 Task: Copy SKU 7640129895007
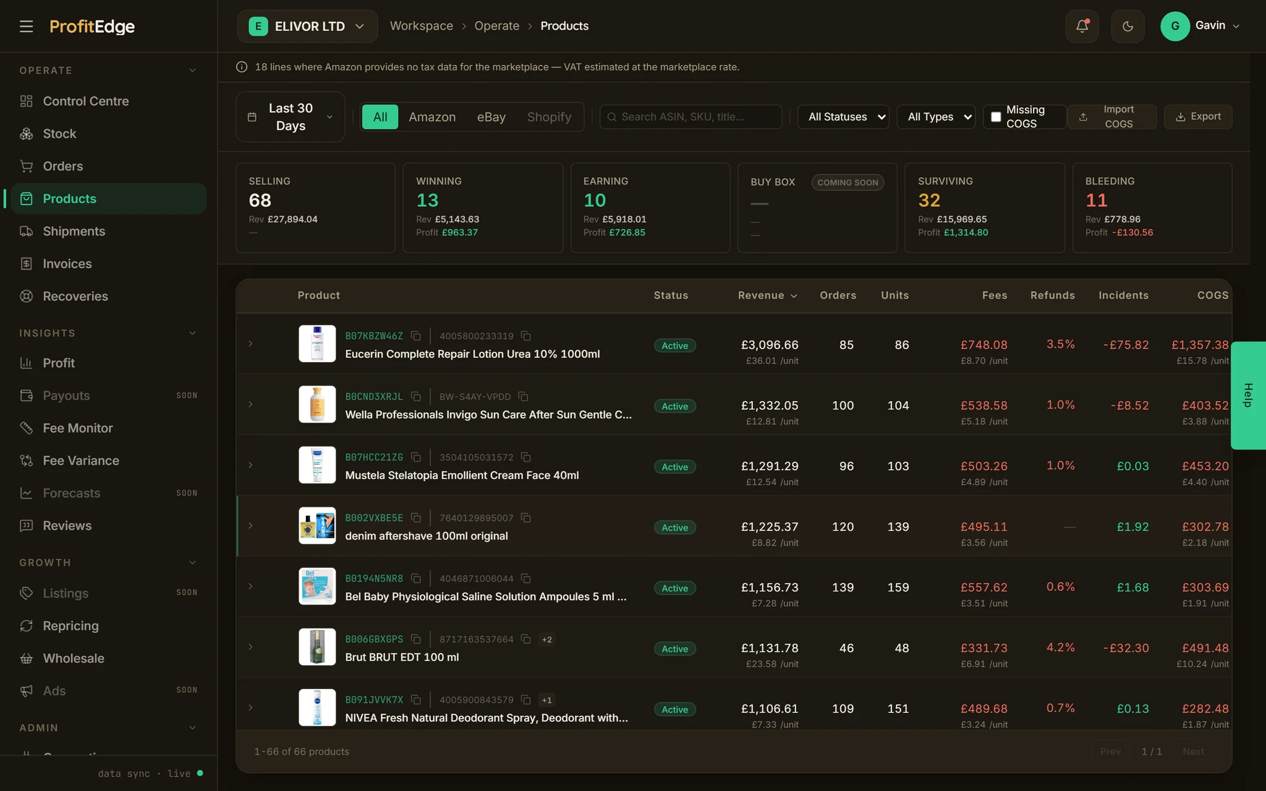(525, 517)
